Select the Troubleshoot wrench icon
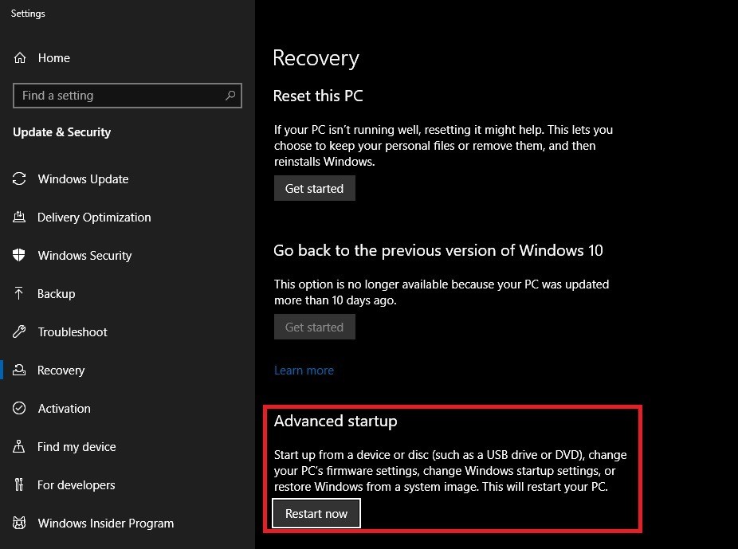738x549 pixels. coord(19,332)
